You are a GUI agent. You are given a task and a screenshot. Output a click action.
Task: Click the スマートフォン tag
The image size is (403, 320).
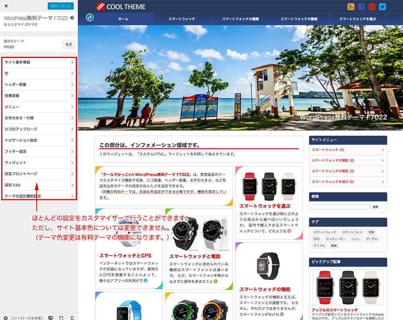point(352,232)
